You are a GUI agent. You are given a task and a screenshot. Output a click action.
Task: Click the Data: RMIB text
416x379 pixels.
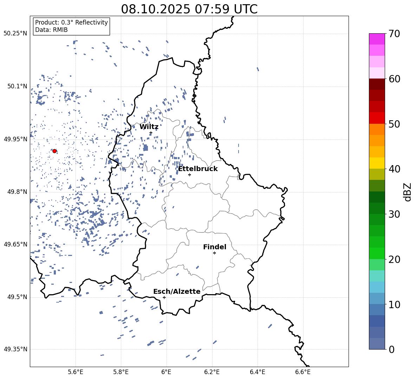pyautogui.click(x=51, y=30)
